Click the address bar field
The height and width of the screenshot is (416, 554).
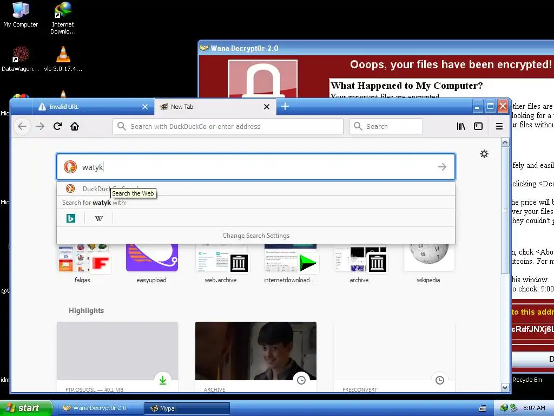(x=228, y=126)
